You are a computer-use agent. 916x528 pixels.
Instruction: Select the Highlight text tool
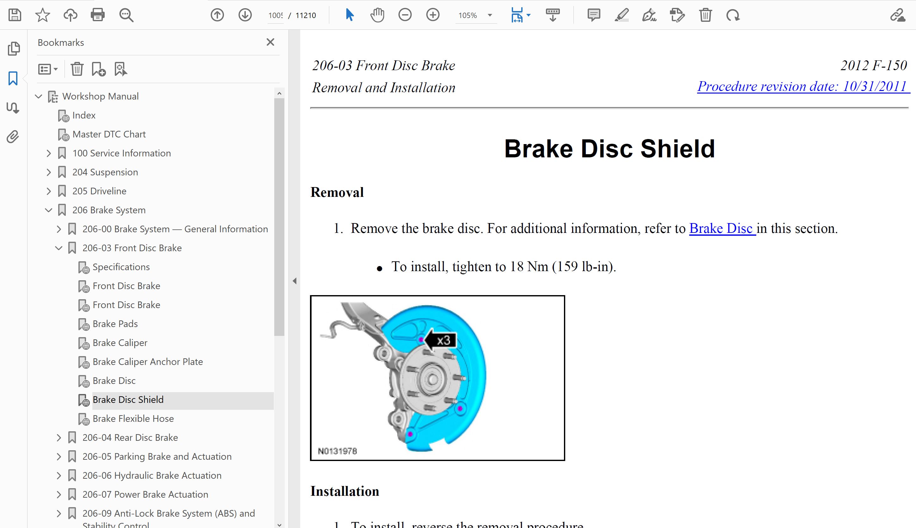[621, 15]
